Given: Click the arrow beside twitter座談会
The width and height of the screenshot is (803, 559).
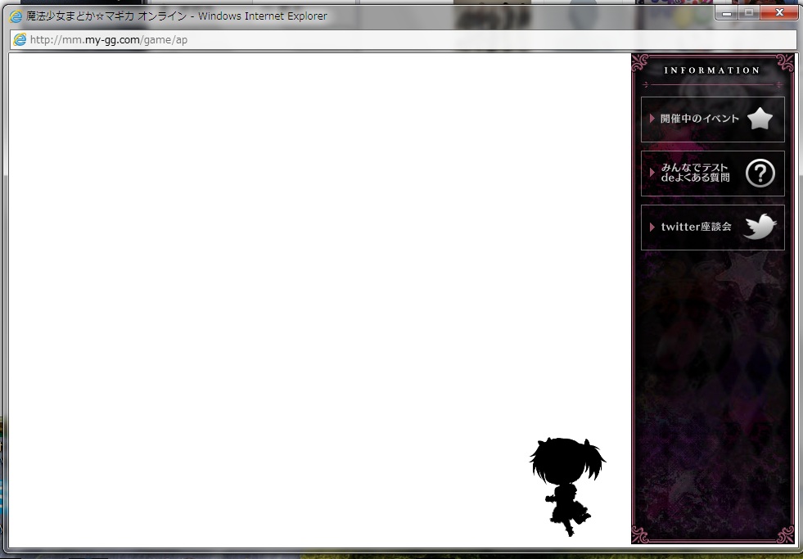Looking at the screenshot, I should [652, 227].
